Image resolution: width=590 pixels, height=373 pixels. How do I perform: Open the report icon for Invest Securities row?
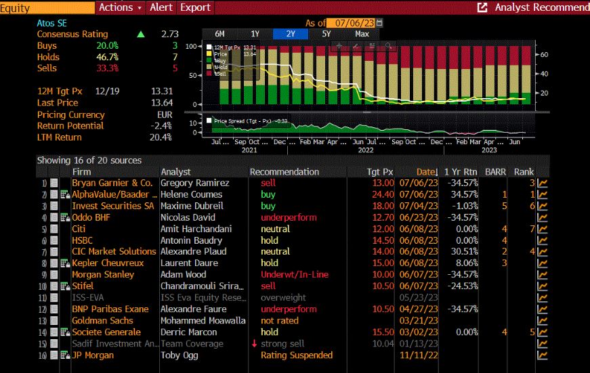54,206
